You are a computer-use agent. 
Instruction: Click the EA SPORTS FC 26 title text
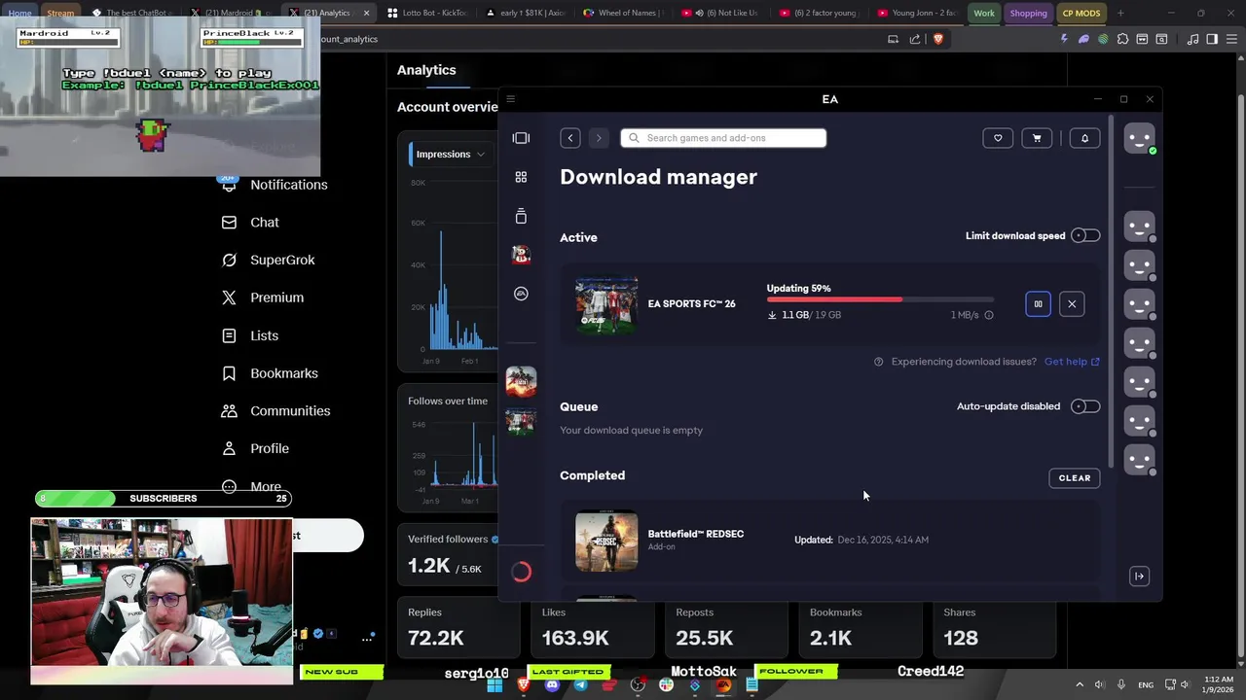point(692,304)
